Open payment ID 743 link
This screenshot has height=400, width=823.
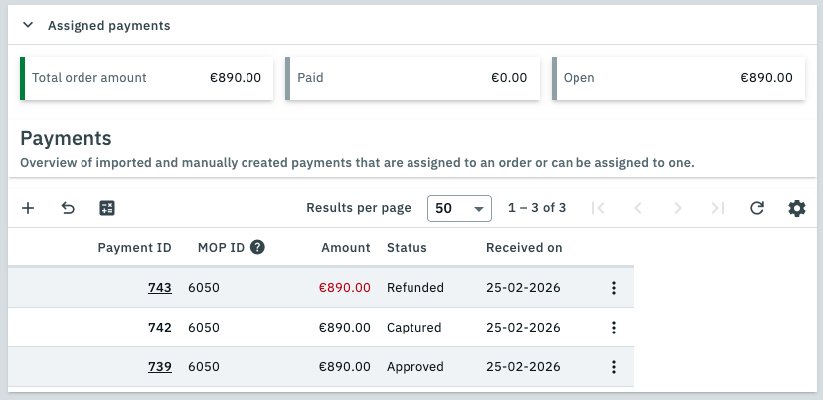(x=159, y=288)
